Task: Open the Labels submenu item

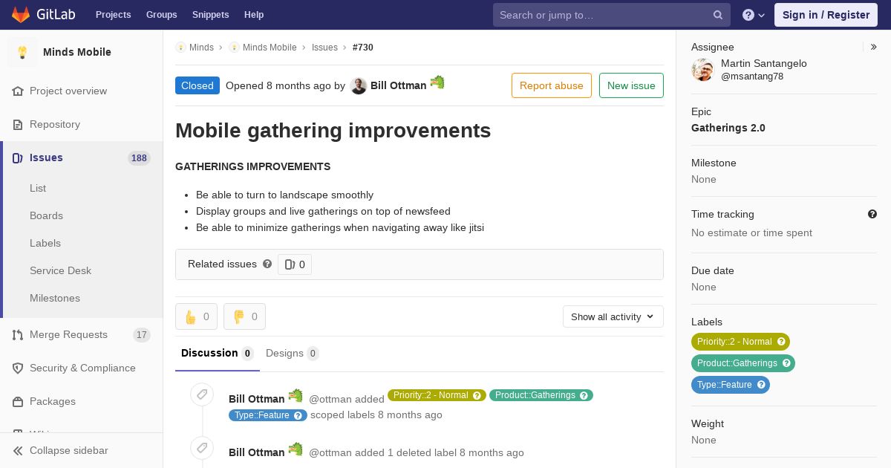Action: pos(45,243)
